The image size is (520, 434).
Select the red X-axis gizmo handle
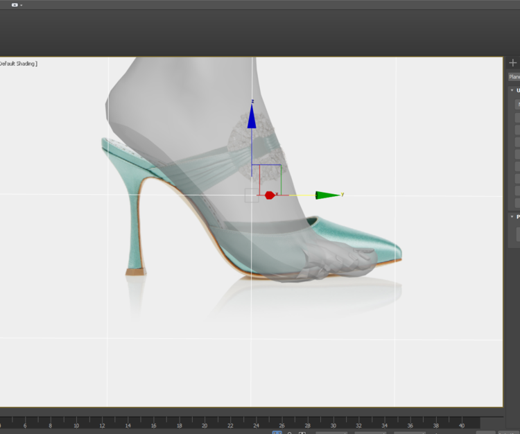(270, 196)
